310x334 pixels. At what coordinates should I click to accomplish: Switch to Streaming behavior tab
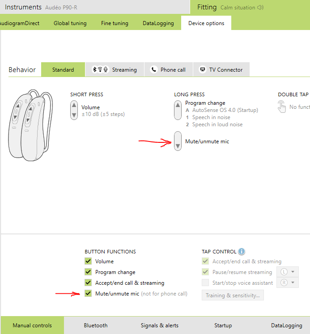(115, 70)
